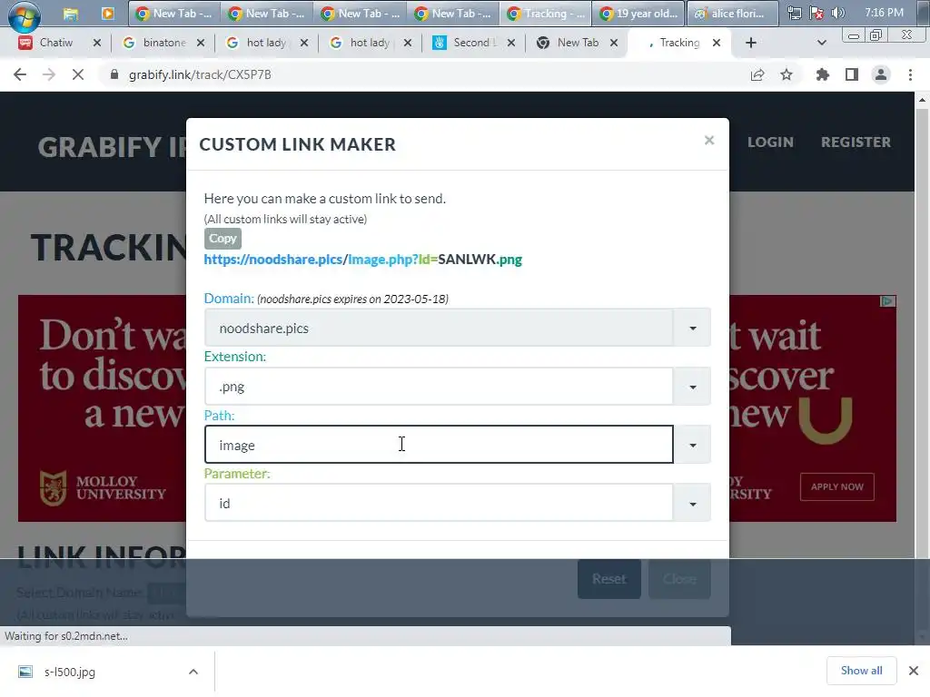Open volume control in system tray
The width and height of the screenshot is (930, 697).
pos(838,13)
